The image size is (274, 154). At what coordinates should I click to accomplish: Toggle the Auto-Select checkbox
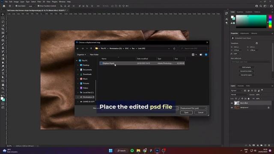click(16, 6)
